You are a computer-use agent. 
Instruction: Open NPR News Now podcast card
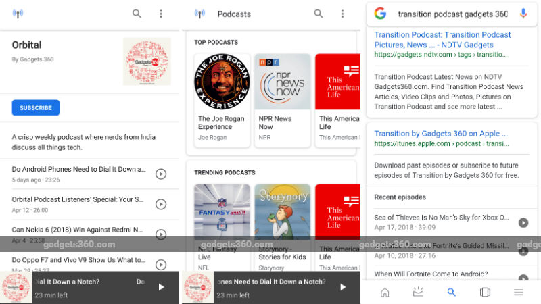283,100
